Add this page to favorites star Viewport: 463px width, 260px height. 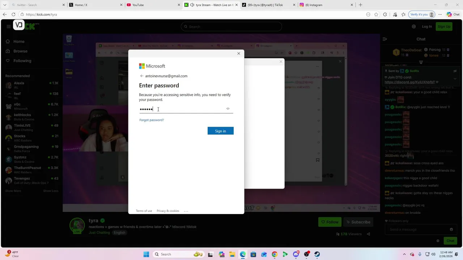click(x=376, y=14)
